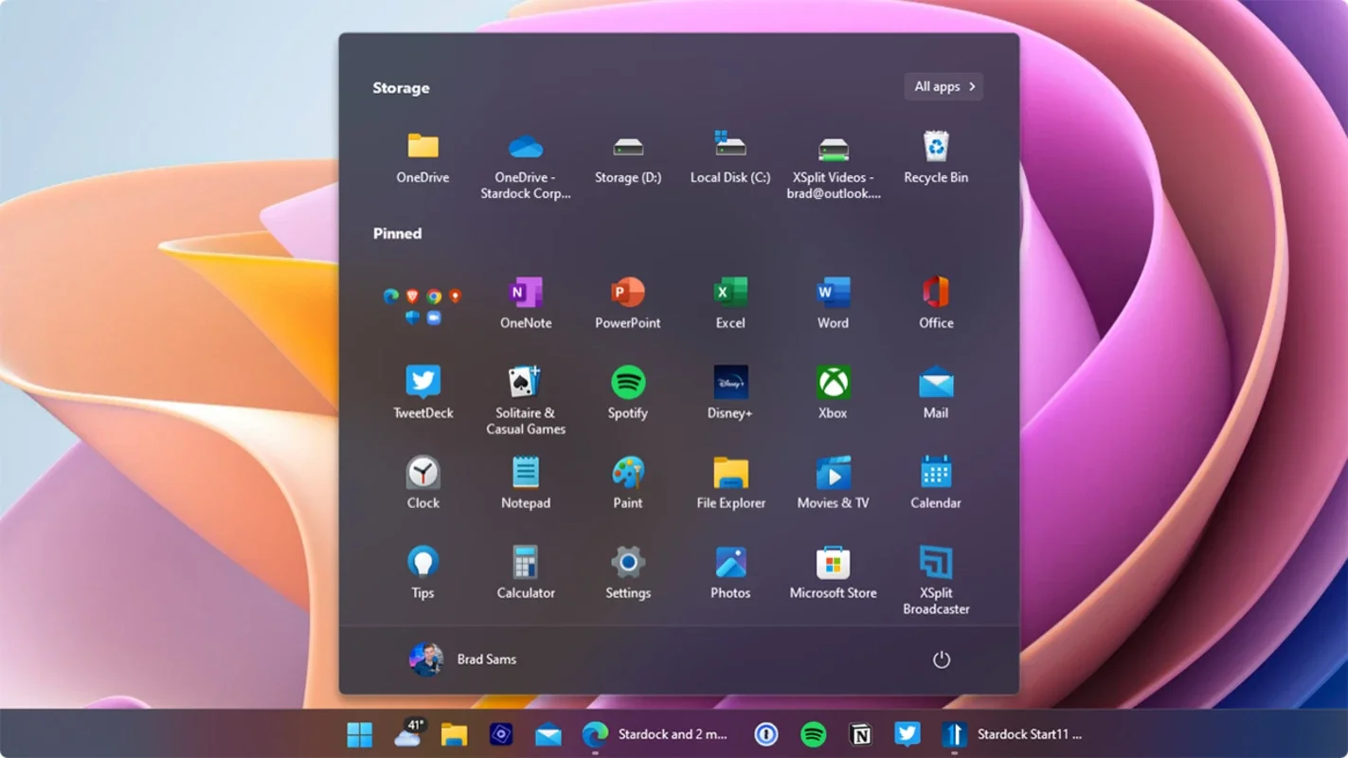The width and height of the screenshot is (1348, 758).
Task: Launch Spotify from the pinned grid
Action: [628, 393]
